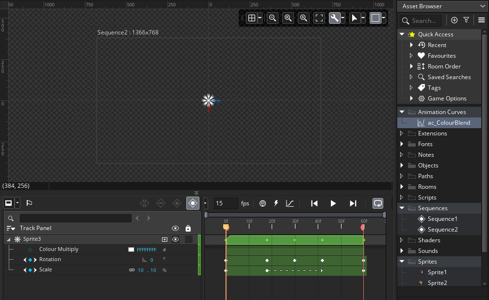Click the add keyframe diamond icon

[177, 203]
